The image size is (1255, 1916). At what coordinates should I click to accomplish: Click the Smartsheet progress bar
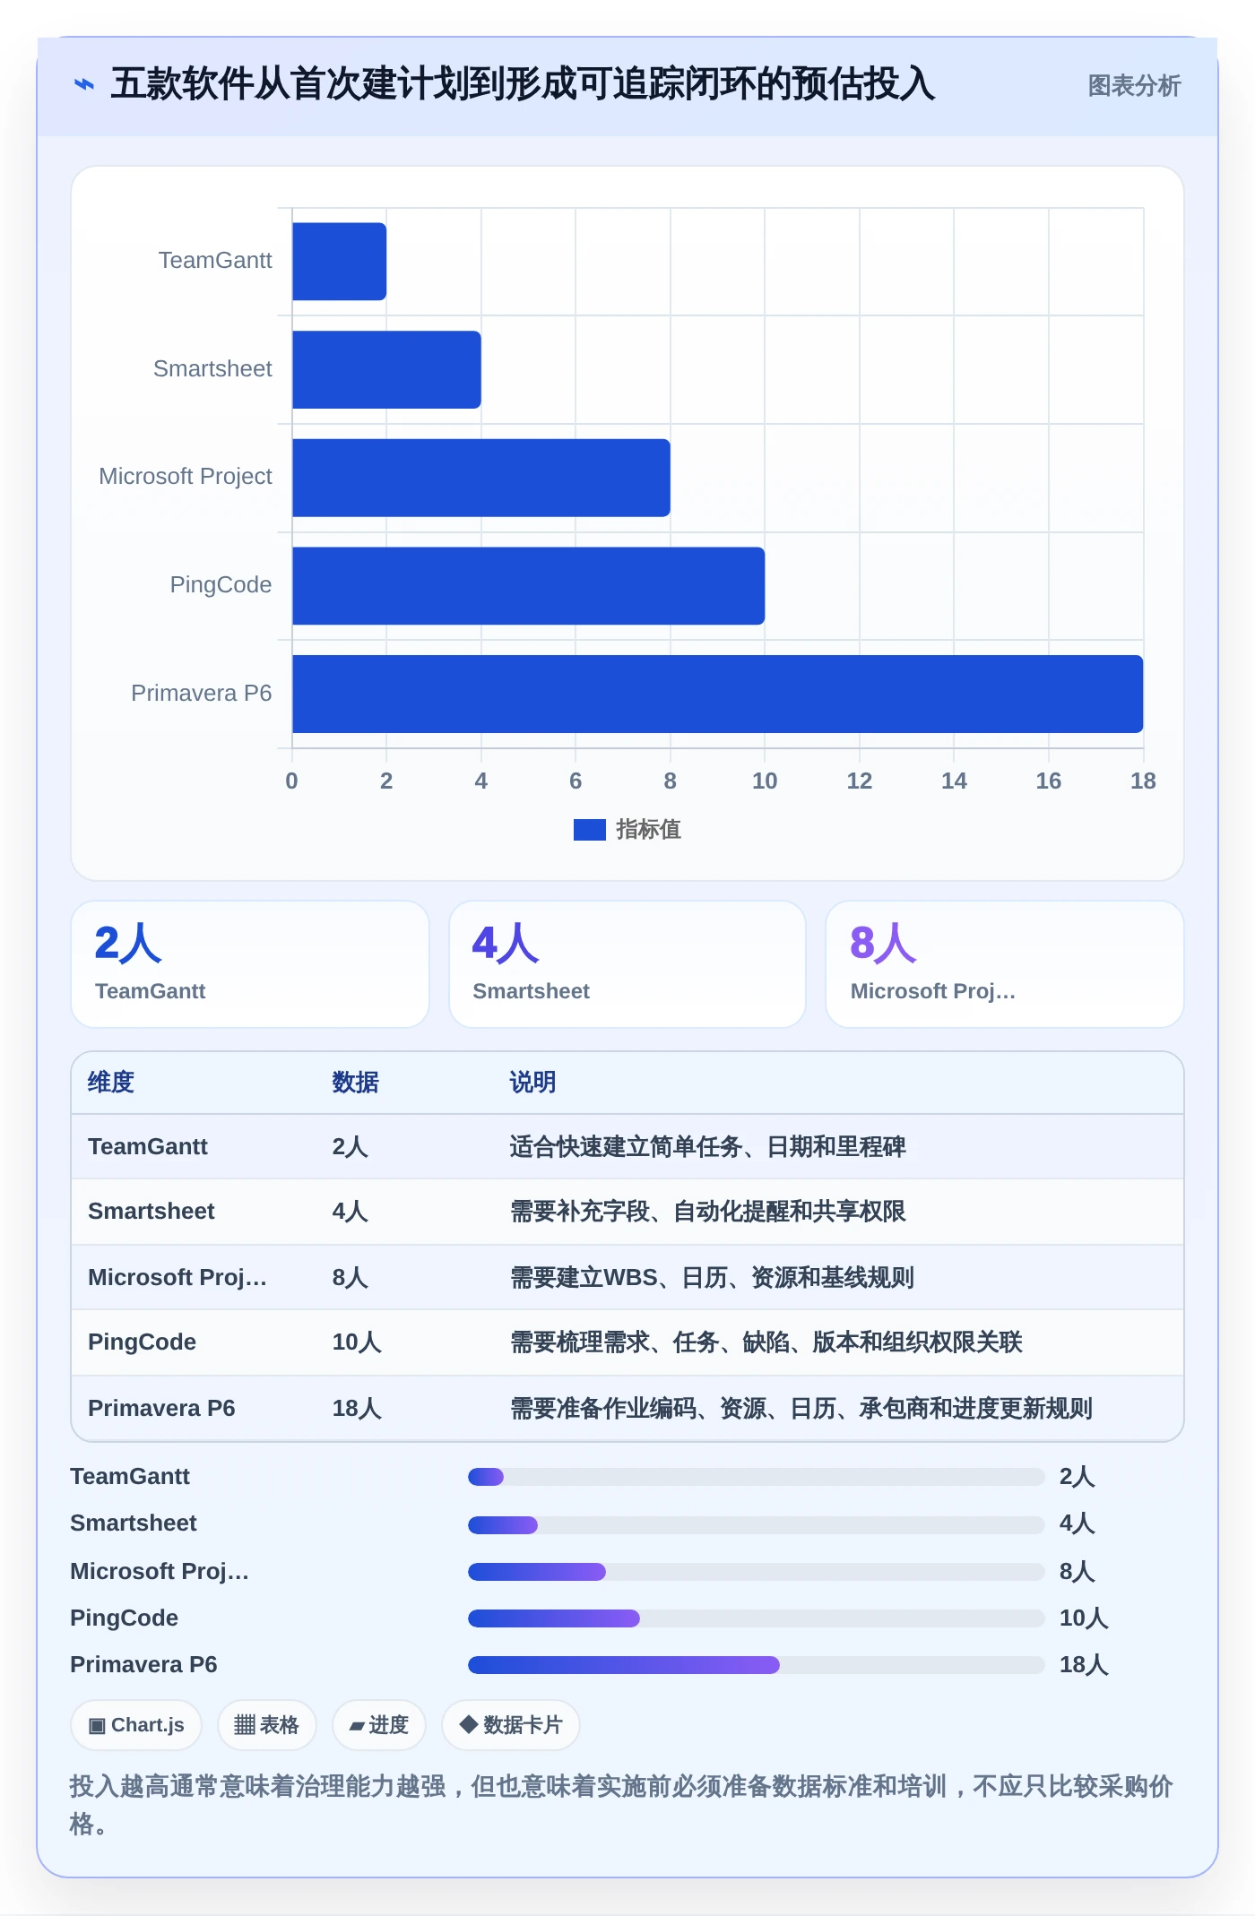pyautogui.click(x=757, y=1524)
